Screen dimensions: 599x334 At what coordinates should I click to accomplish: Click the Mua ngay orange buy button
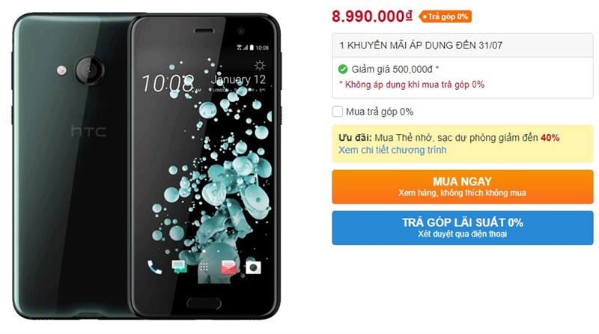(462, 187)
